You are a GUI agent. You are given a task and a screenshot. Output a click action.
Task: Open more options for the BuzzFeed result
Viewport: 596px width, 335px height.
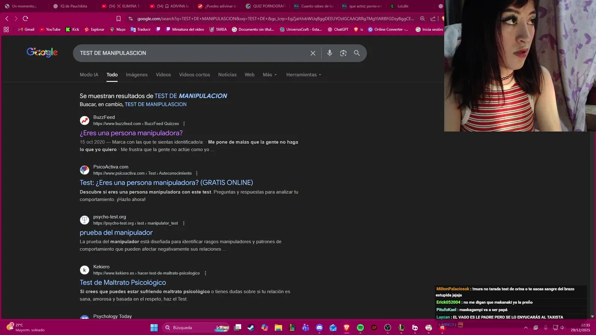(x=184, y=124)
